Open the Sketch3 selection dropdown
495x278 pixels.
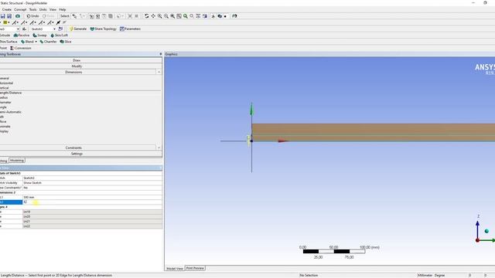pos(54,29)
